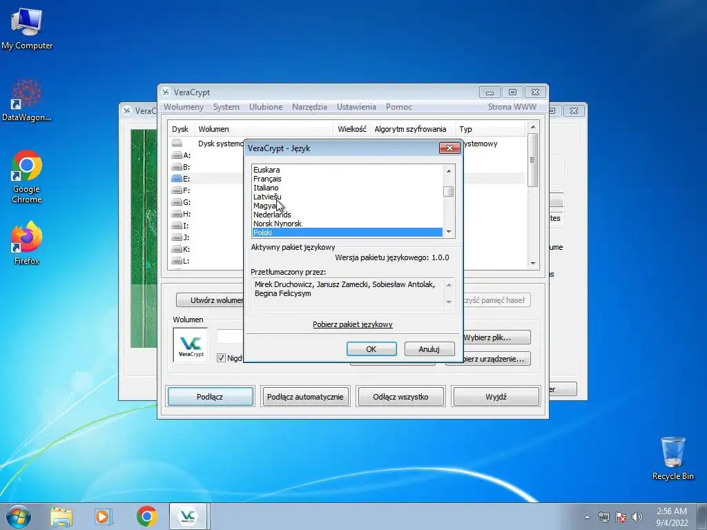Click Wybierz plik... button

tap(496, 337)
